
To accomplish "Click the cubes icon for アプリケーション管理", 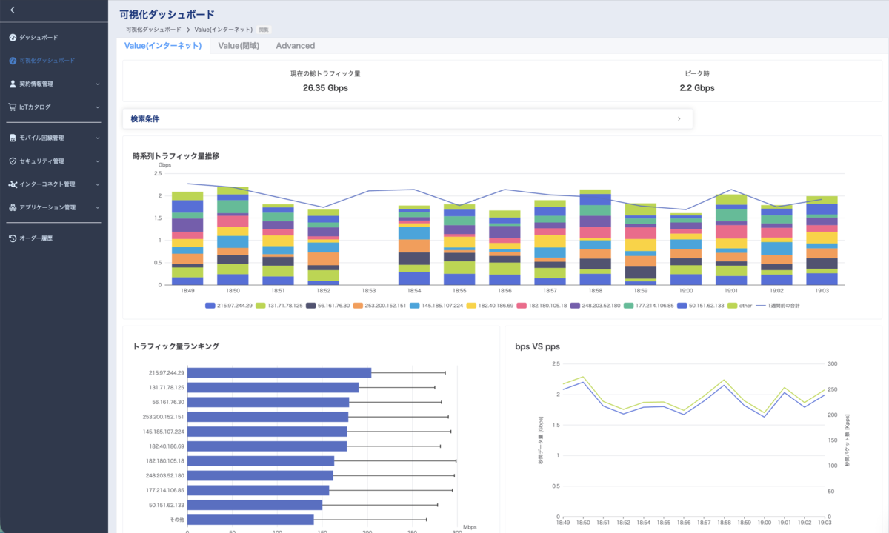I will pyautogui.click(x=13, y=207).
